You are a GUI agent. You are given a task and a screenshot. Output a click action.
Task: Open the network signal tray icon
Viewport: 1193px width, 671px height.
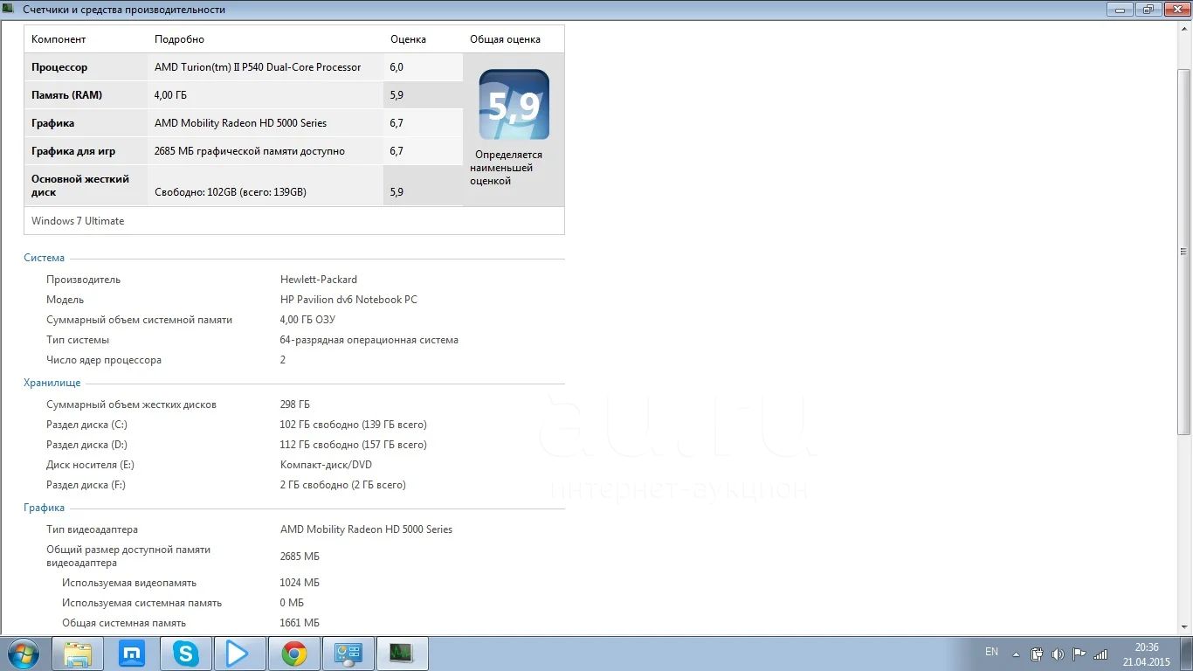tap(1100, 654)
